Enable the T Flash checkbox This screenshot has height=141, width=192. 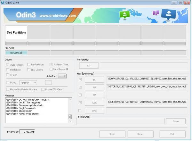[x=8, y=75]
